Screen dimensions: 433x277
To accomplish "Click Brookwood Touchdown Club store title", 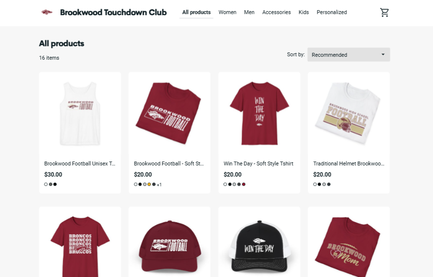I will click(x=113, y=12).
